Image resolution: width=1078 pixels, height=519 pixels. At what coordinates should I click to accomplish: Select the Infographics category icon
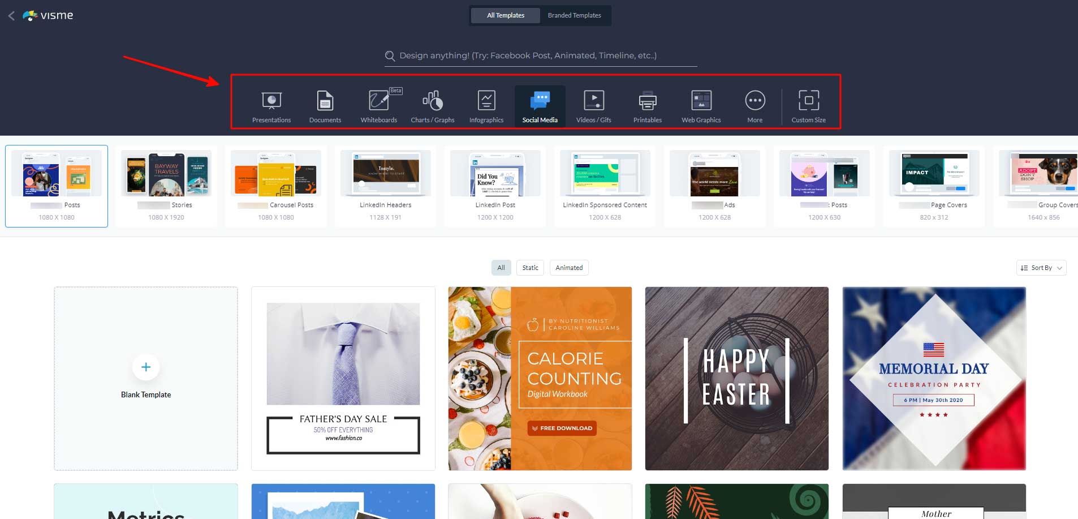coord(486,106)
